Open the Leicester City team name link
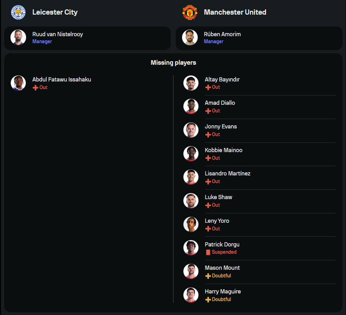346x315 pixels. click(x=55, y=12)
